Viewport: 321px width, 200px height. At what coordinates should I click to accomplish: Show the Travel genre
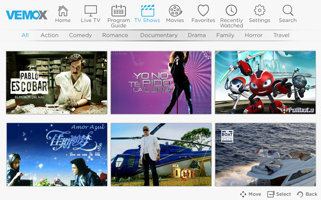[x=281, y=35]
